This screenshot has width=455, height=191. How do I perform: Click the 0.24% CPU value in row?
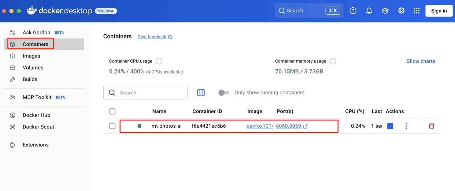(x=358, y=126)
